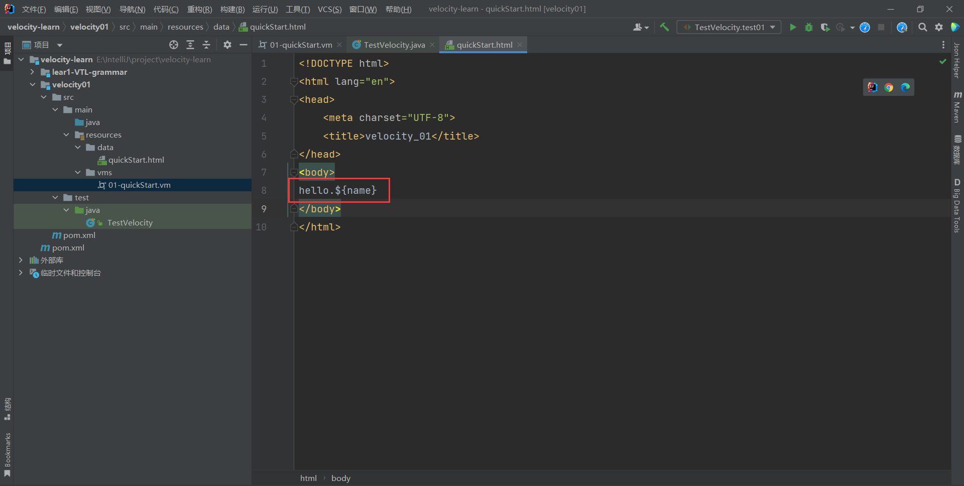This screenshot has width=964, height=486.
Task: Click the JetBrains colorful toolbox icon at top right
Action: [955, 27]
